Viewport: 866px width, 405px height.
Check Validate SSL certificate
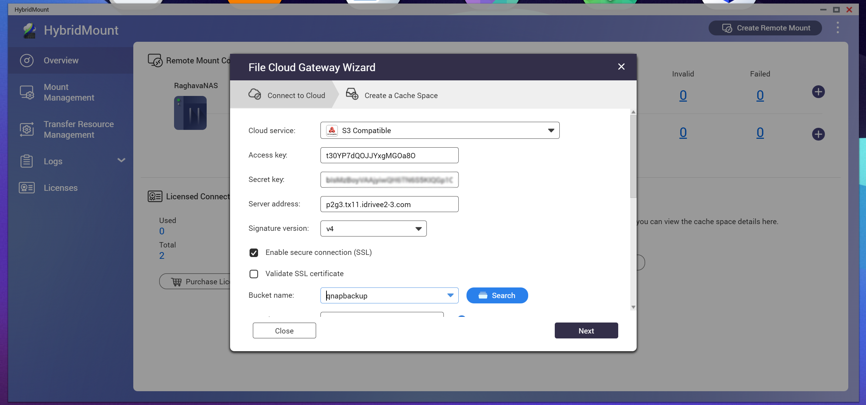coord(254,274)
